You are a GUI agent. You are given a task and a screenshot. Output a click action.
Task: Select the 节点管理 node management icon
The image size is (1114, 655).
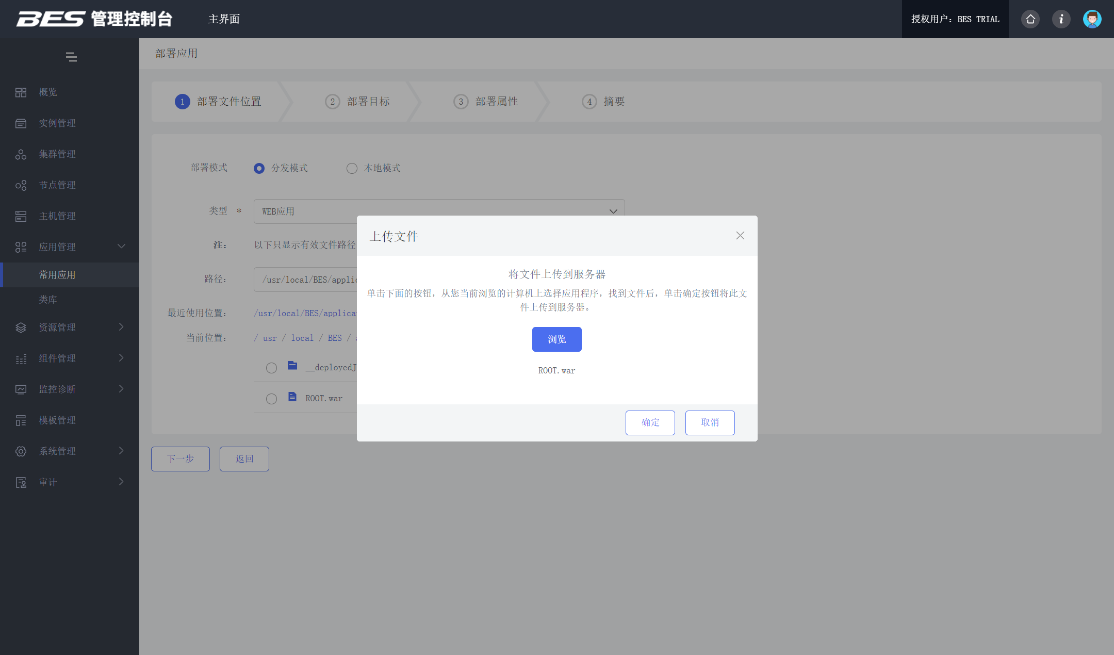21,185
